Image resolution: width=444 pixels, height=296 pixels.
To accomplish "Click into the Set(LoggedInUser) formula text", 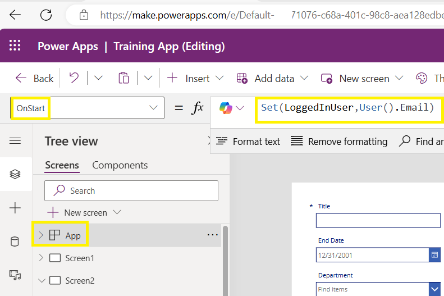I will 347,108.
